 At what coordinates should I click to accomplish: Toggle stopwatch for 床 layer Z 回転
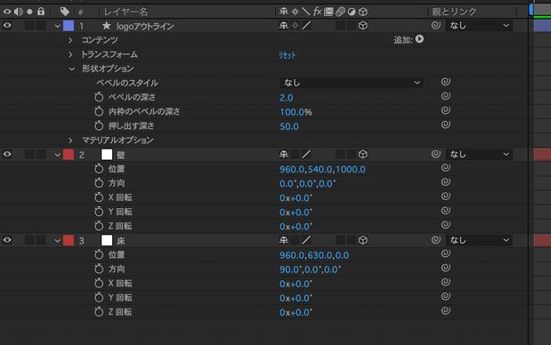(x=99, y=312)
